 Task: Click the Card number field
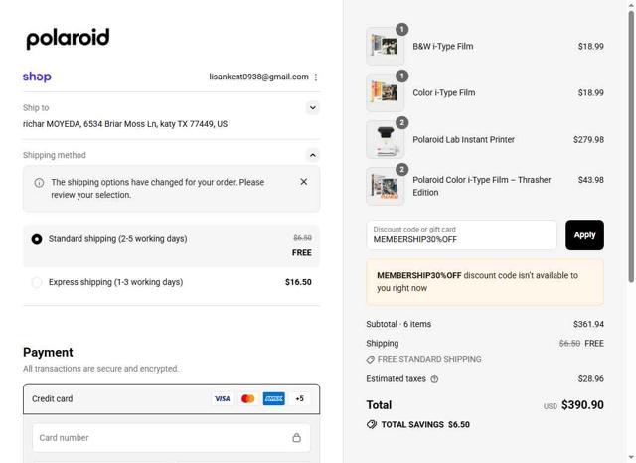click(x=159, y=438)
